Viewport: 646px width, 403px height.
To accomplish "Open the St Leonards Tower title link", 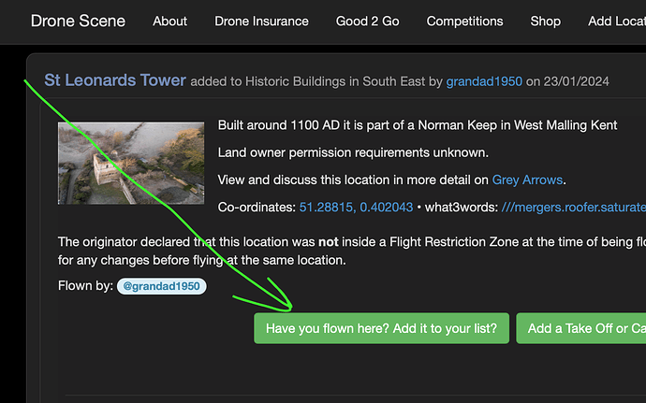I will pyautogui.click(x=115, y=81).
